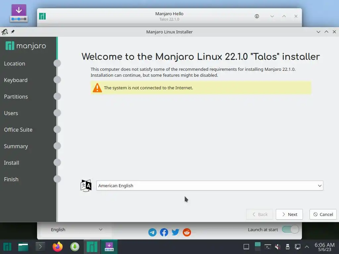Click the Manjaro Hello window logo icon
The height and width of the screenshot is (254, 339).
(x=42, y=16)
